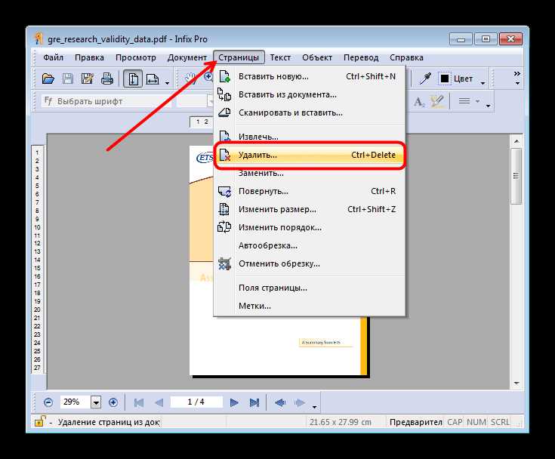Click the 1 / 4 page number field

point(196,402)
